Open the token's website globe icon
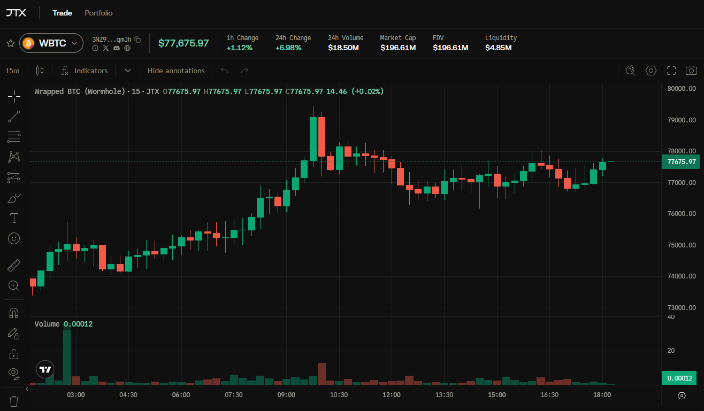Image resolution: width=704 pixels, height=411 pixels. click(127, 48)
